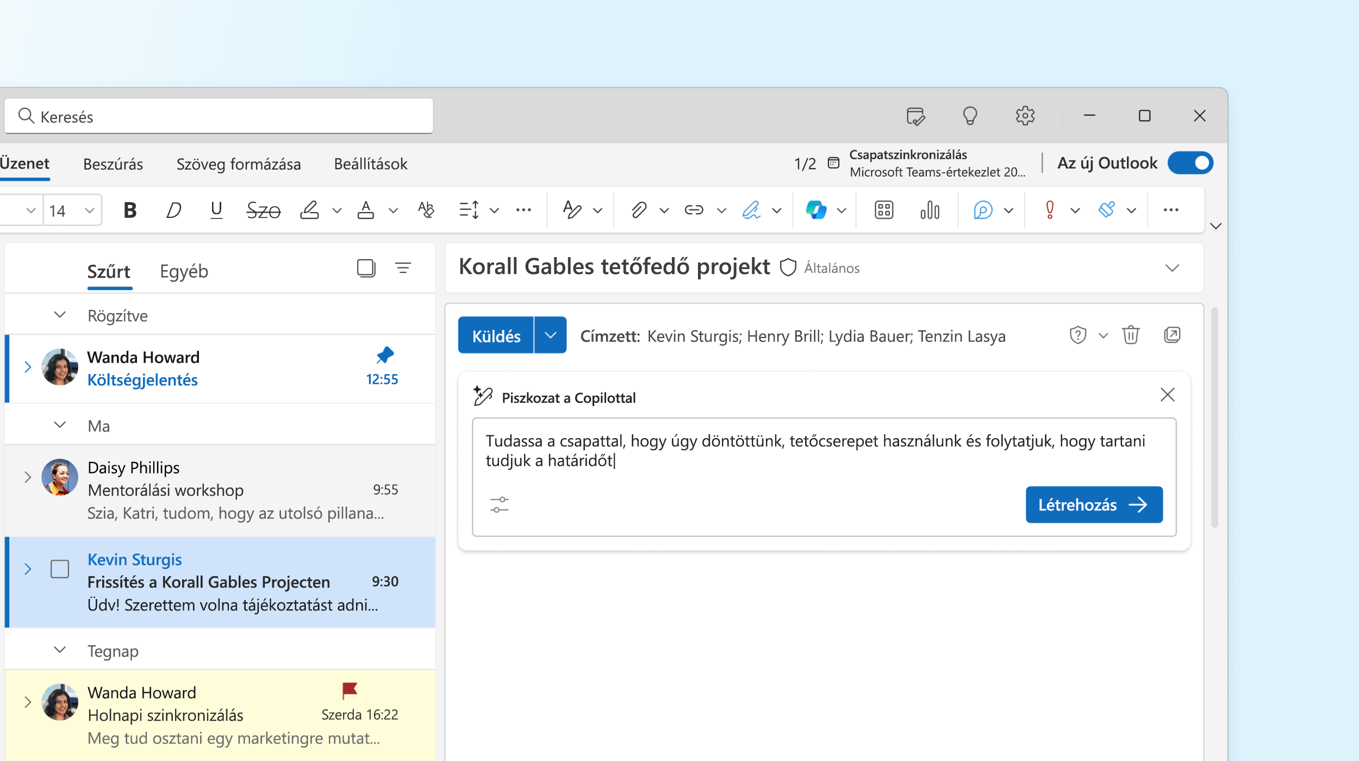Open My Day calendar-check icon
The height and width of the screenshot is (761, 1359).
pos(916,116)
